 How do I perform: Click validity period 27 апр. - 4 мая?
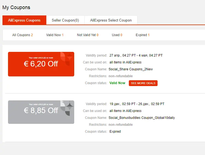click(x=136, y=55)
